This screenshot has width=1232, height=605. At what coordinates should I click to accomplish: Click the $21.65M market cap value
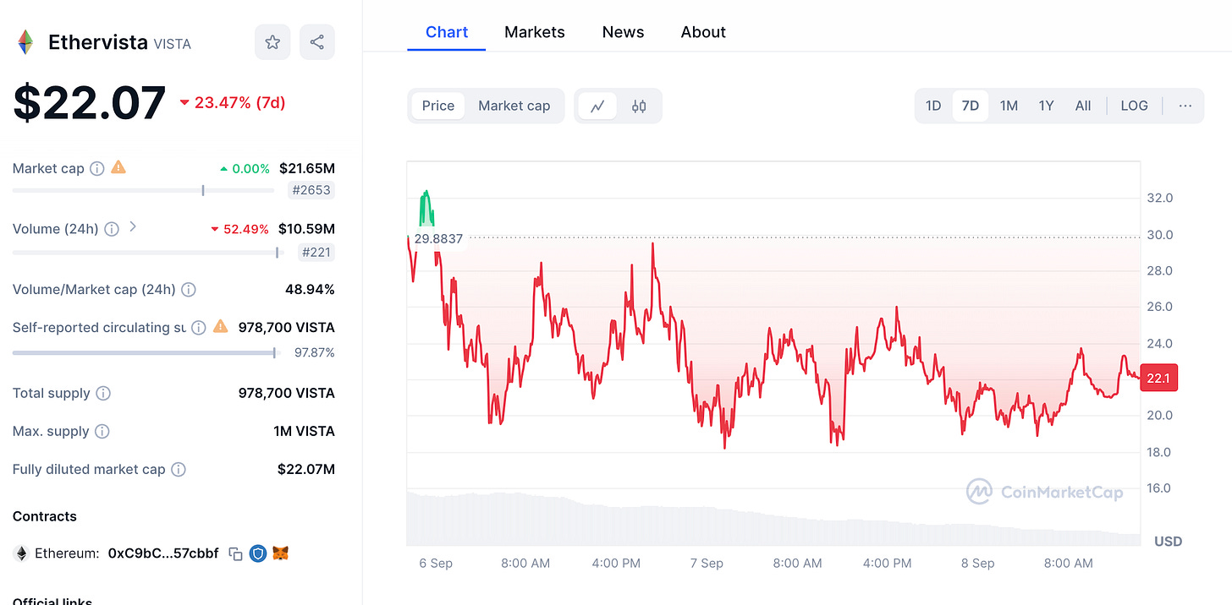click(307, 168)
